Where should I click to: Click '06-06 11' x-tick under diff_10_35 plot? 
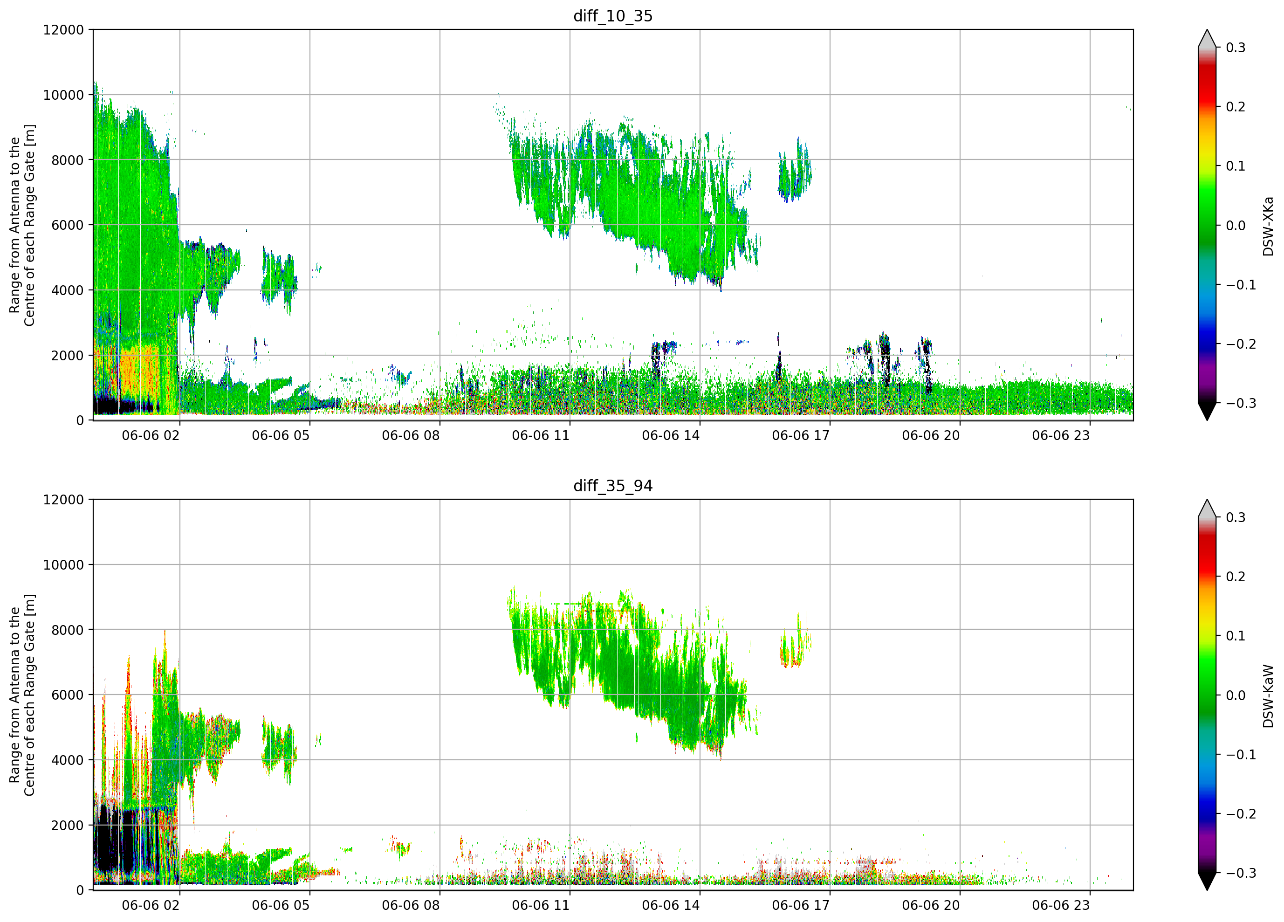541,435
